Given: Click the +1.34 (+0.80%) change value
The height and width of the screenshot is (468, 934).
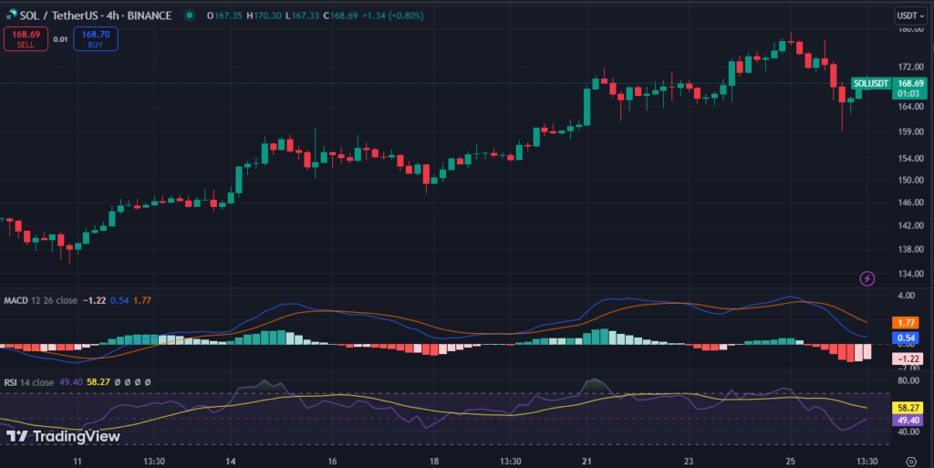Looking at the screenshot, I should (393, 16).
